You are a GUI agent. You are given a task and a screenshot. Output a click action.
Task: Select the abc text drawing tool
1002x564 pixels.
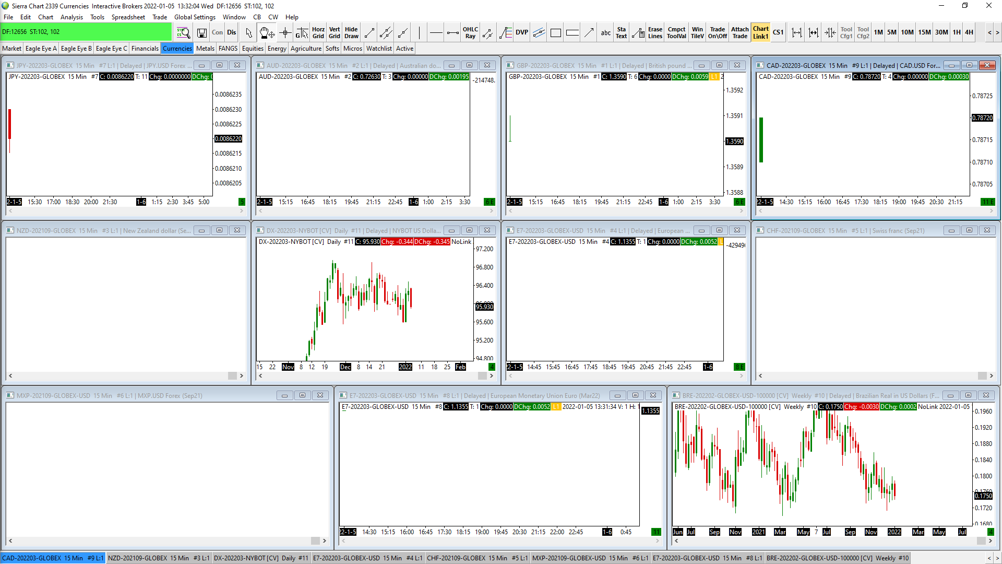tap(605, 32)
